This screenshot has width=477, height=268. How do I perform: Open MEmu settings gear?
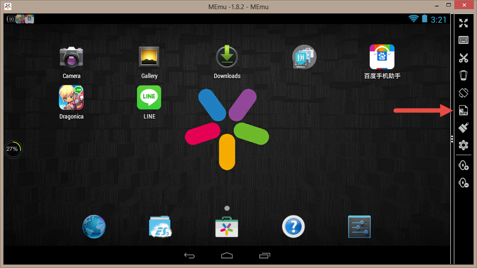pyautogui.click(x=463, y=145)
